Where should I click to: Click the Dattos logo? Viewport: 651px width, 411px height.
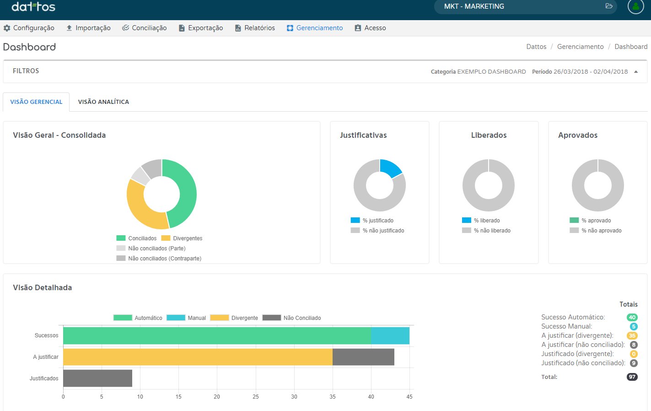(33, 6)
